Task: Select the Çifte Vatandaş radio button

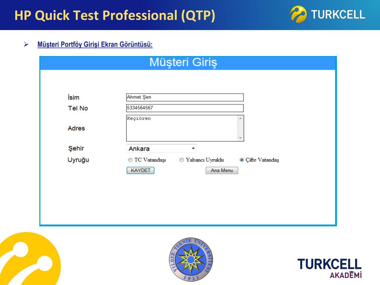Action: coord(242,160)
